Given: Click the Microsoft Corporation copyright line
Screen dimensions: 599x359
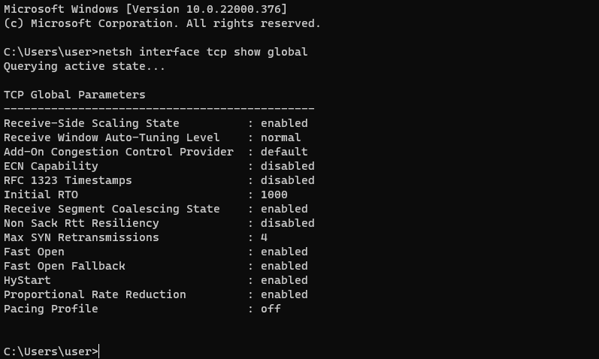Looking at the screenshot, I should click(162, 23).
